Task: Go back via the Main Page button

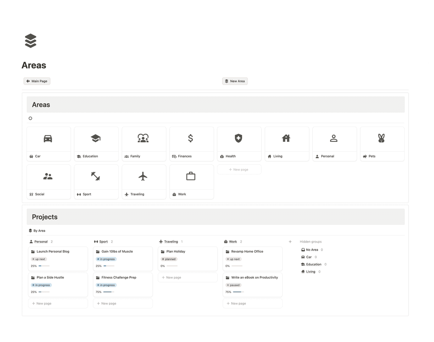Action: coord(37,81)
